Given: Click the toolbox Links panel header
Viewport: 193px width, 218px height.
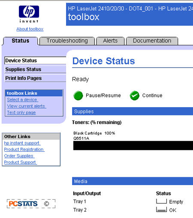Looking at the screenshot, I should pyautogui.click(x=34, y=93).
